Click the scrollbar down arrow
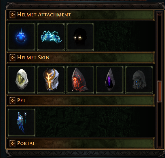165x158 pixels. point(160,147)
